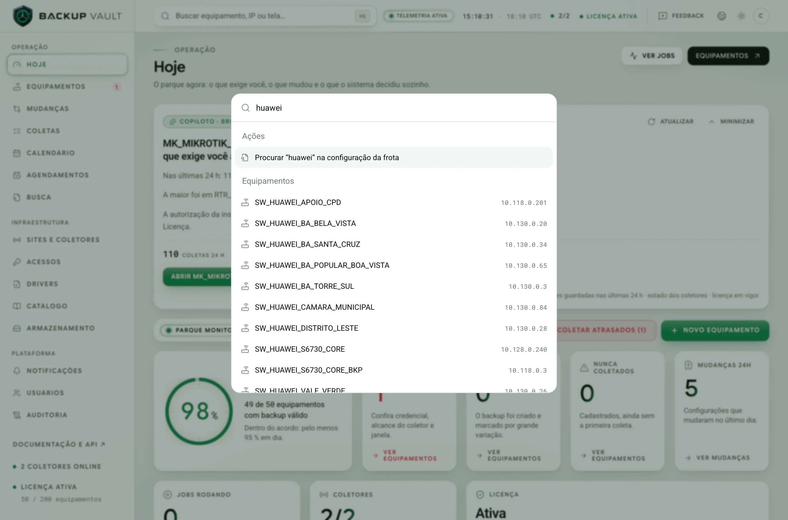Click the IP address 10.118.0.201
Screen dimensions: 788x520
click(x=523, y=203)
